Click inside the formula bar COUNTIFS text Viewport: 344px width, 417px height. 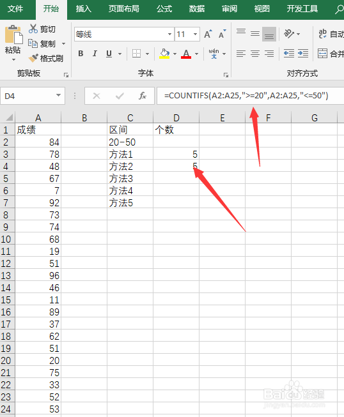pyautogui.click(x=246, y=96)
